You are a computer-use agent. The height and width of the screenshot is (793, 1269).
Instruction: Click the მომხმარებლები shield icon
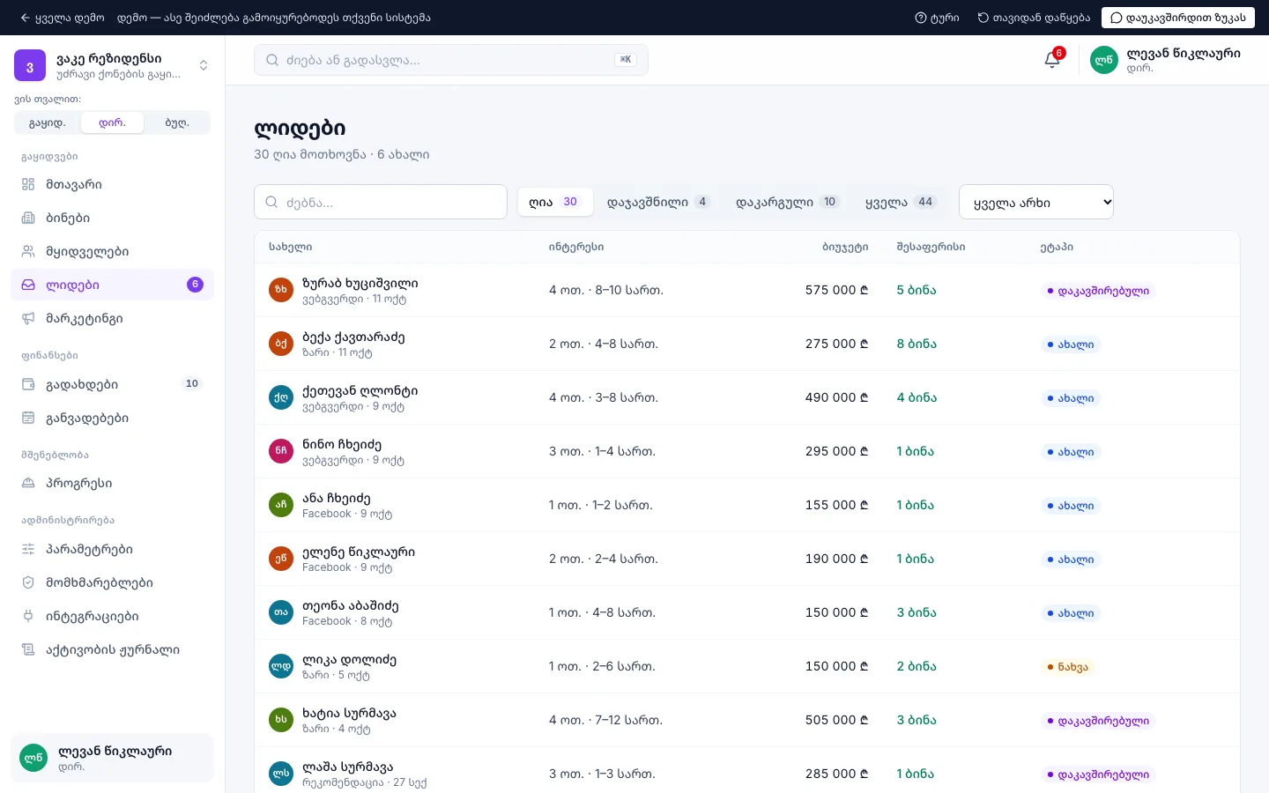28,582
